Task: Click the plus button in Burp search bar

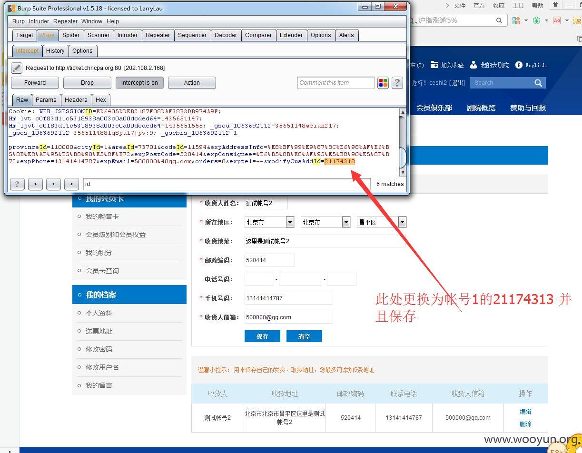Action: tap(53, 184)
